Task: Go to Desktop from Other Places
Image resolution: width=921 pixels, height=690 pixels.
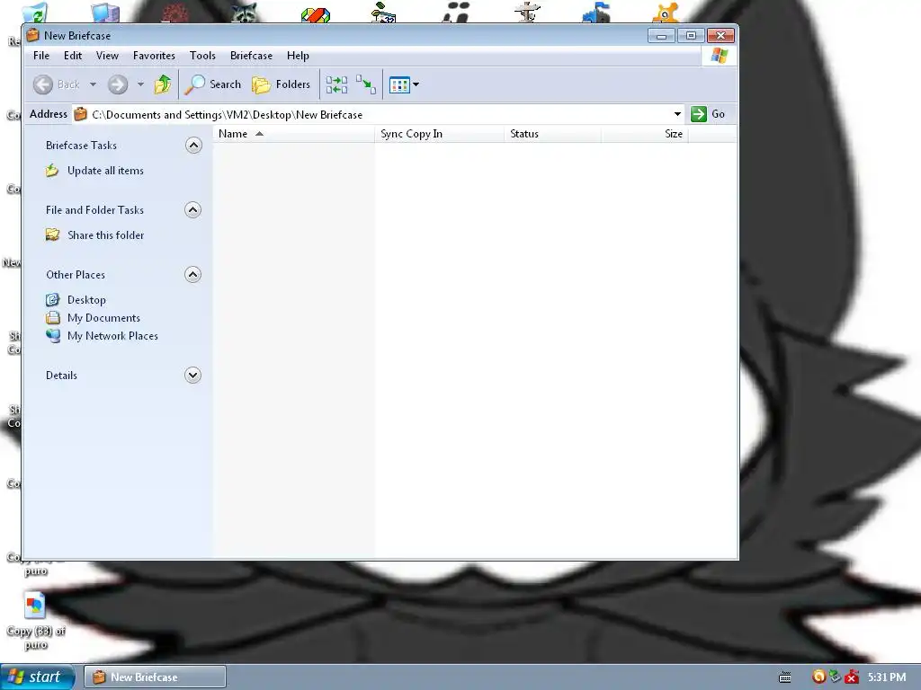Action: (x=87, y=300)
